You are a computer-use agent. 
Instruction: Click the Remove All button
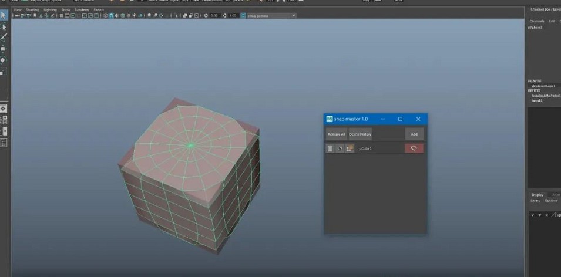click(337, 134)
